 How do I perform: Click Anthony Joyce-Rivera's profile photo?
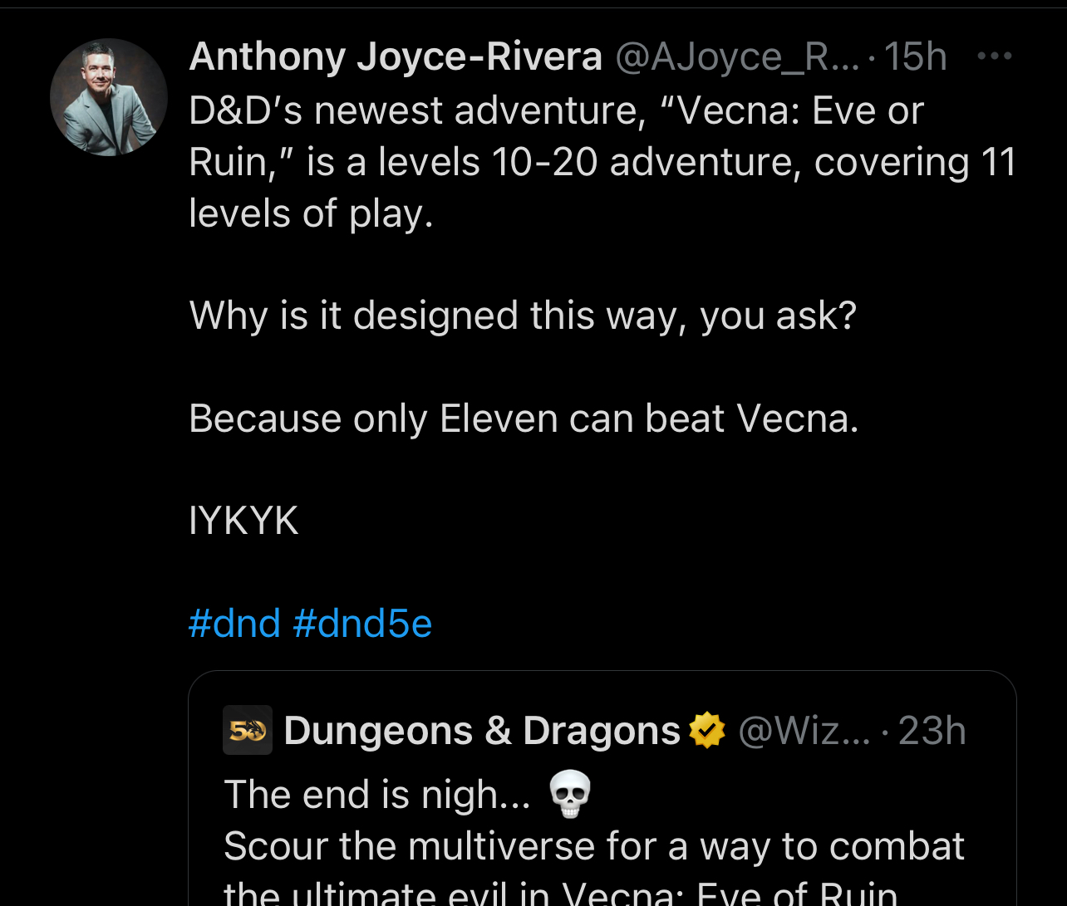tap(109, 97)
